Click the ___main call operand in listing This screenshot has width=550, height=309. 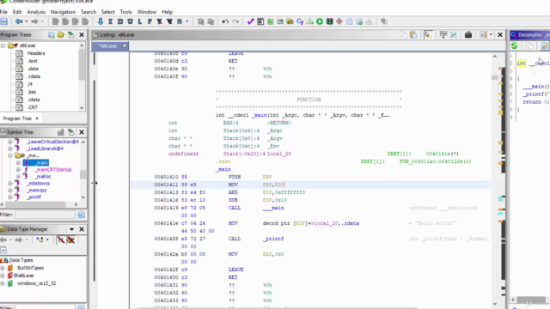273,208
